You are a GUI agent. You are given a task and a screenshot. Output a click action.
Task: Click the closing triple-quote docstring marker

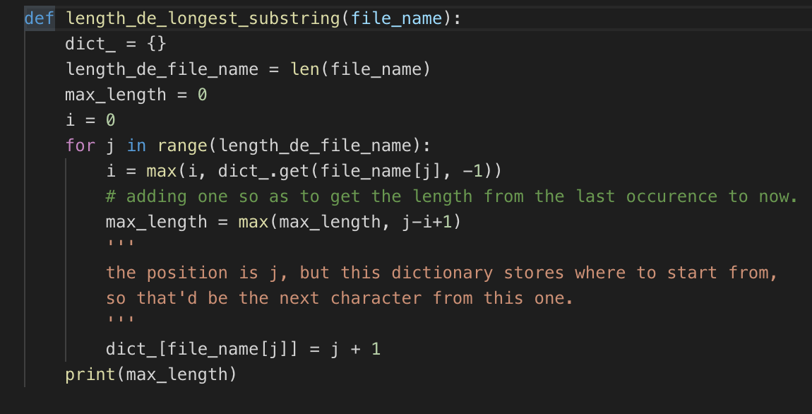pyautogui.click(x=119, y=319)
